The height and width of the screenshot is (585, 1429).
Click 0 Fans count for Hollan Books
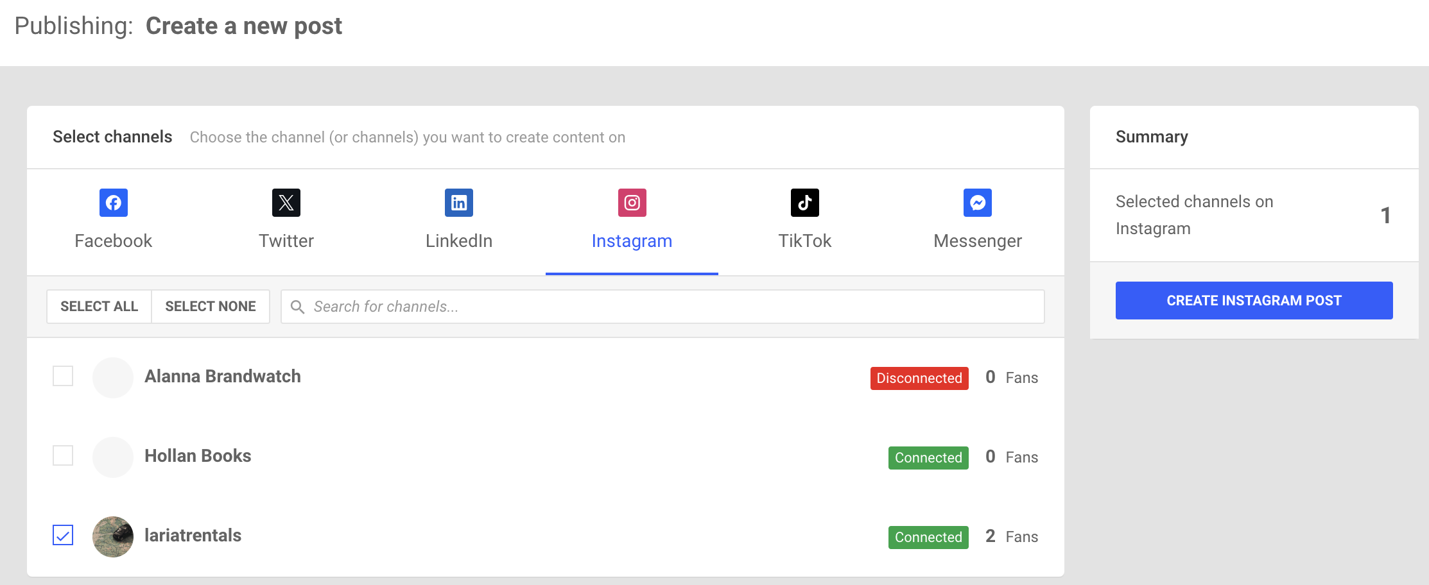coord(1012,457)
